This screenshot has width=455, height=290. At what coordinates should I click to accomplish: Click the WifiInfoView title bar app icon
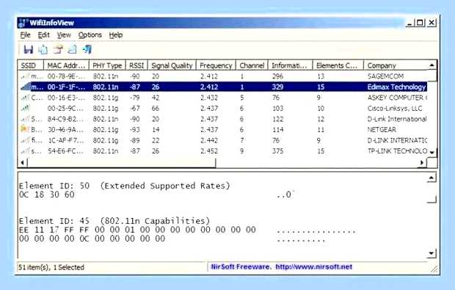[23, 23]
